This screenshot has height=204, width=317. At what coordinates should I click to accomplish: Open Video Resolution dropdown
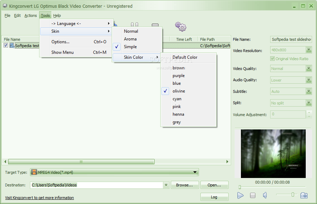(309, 50)
